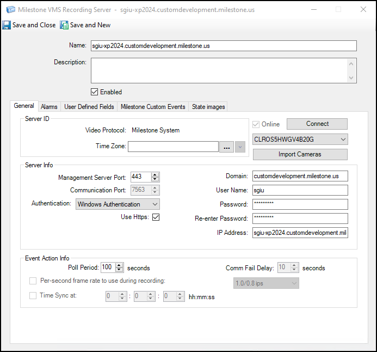377x352 pixels.
Task: Enable per-second frame rate during recording checkbox
Action: 33,281
